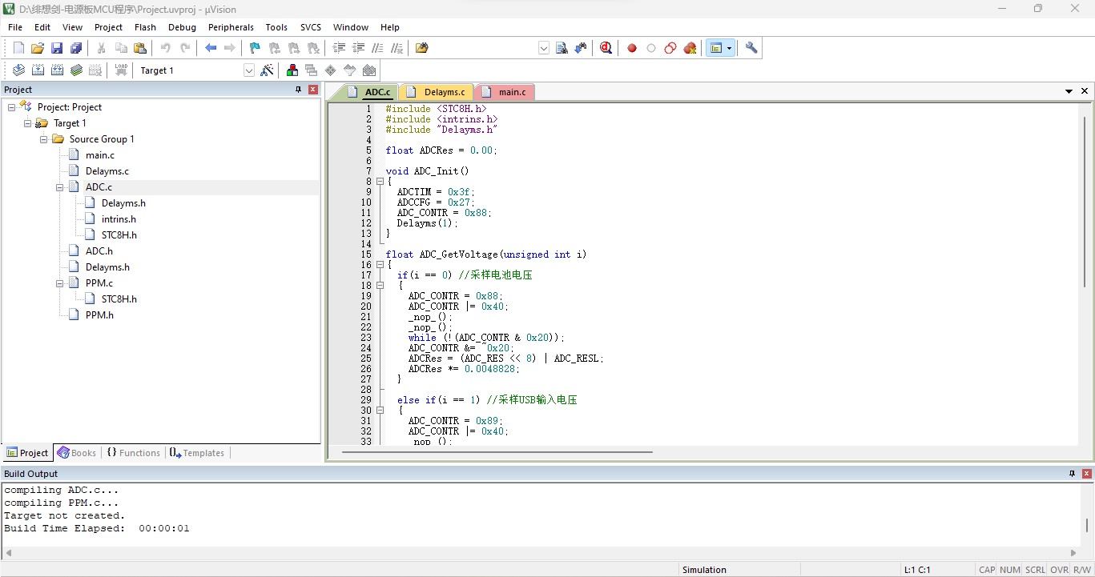Click the LOAD download to flash icon
This screenshot has width=1095, height=577.
point(121,70)
